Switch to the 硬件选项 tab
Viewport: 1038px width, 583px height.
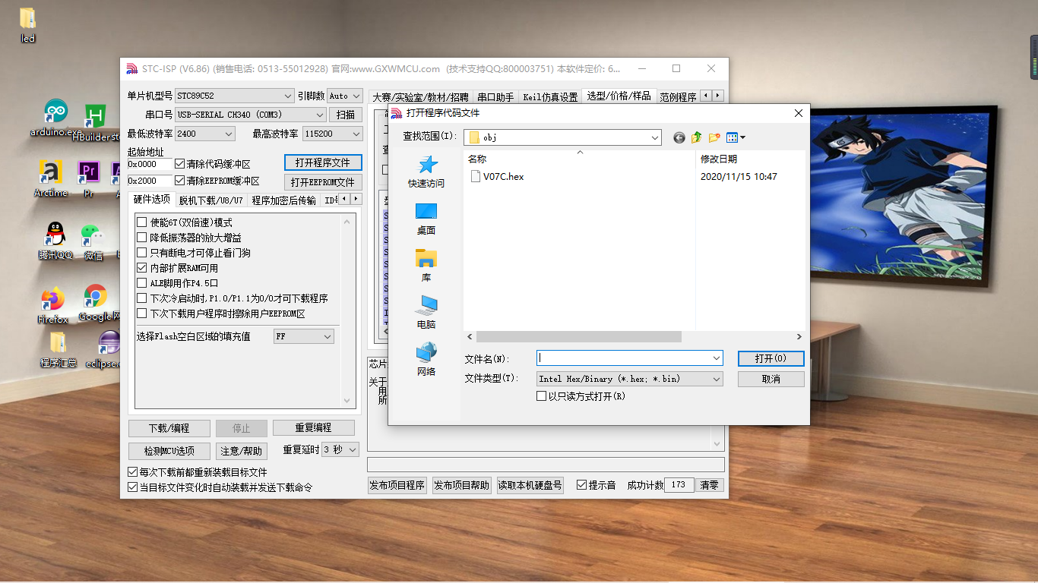(152, 199)
